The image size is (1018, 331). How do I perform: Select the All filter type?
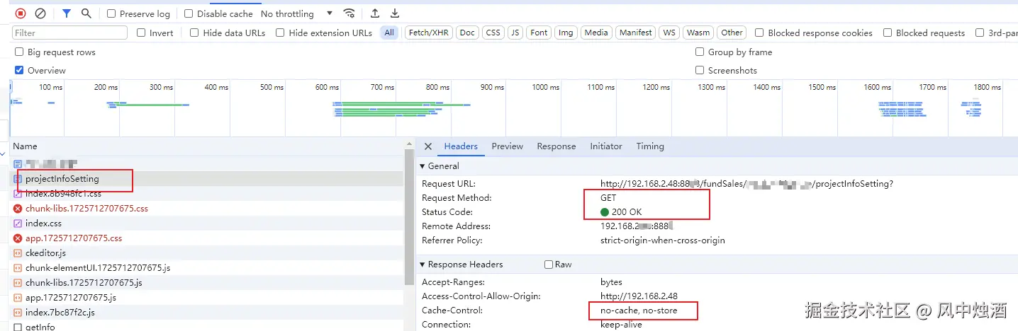click(x=389, y=33)
